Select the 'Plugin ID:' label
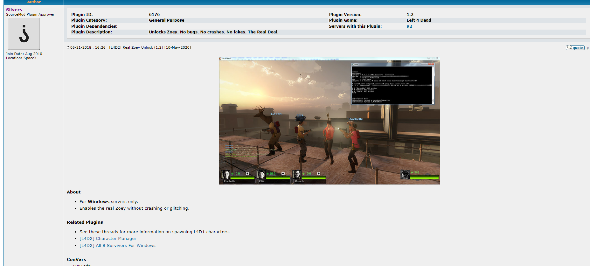The image size is (590, 266). [x=82, y=15]
